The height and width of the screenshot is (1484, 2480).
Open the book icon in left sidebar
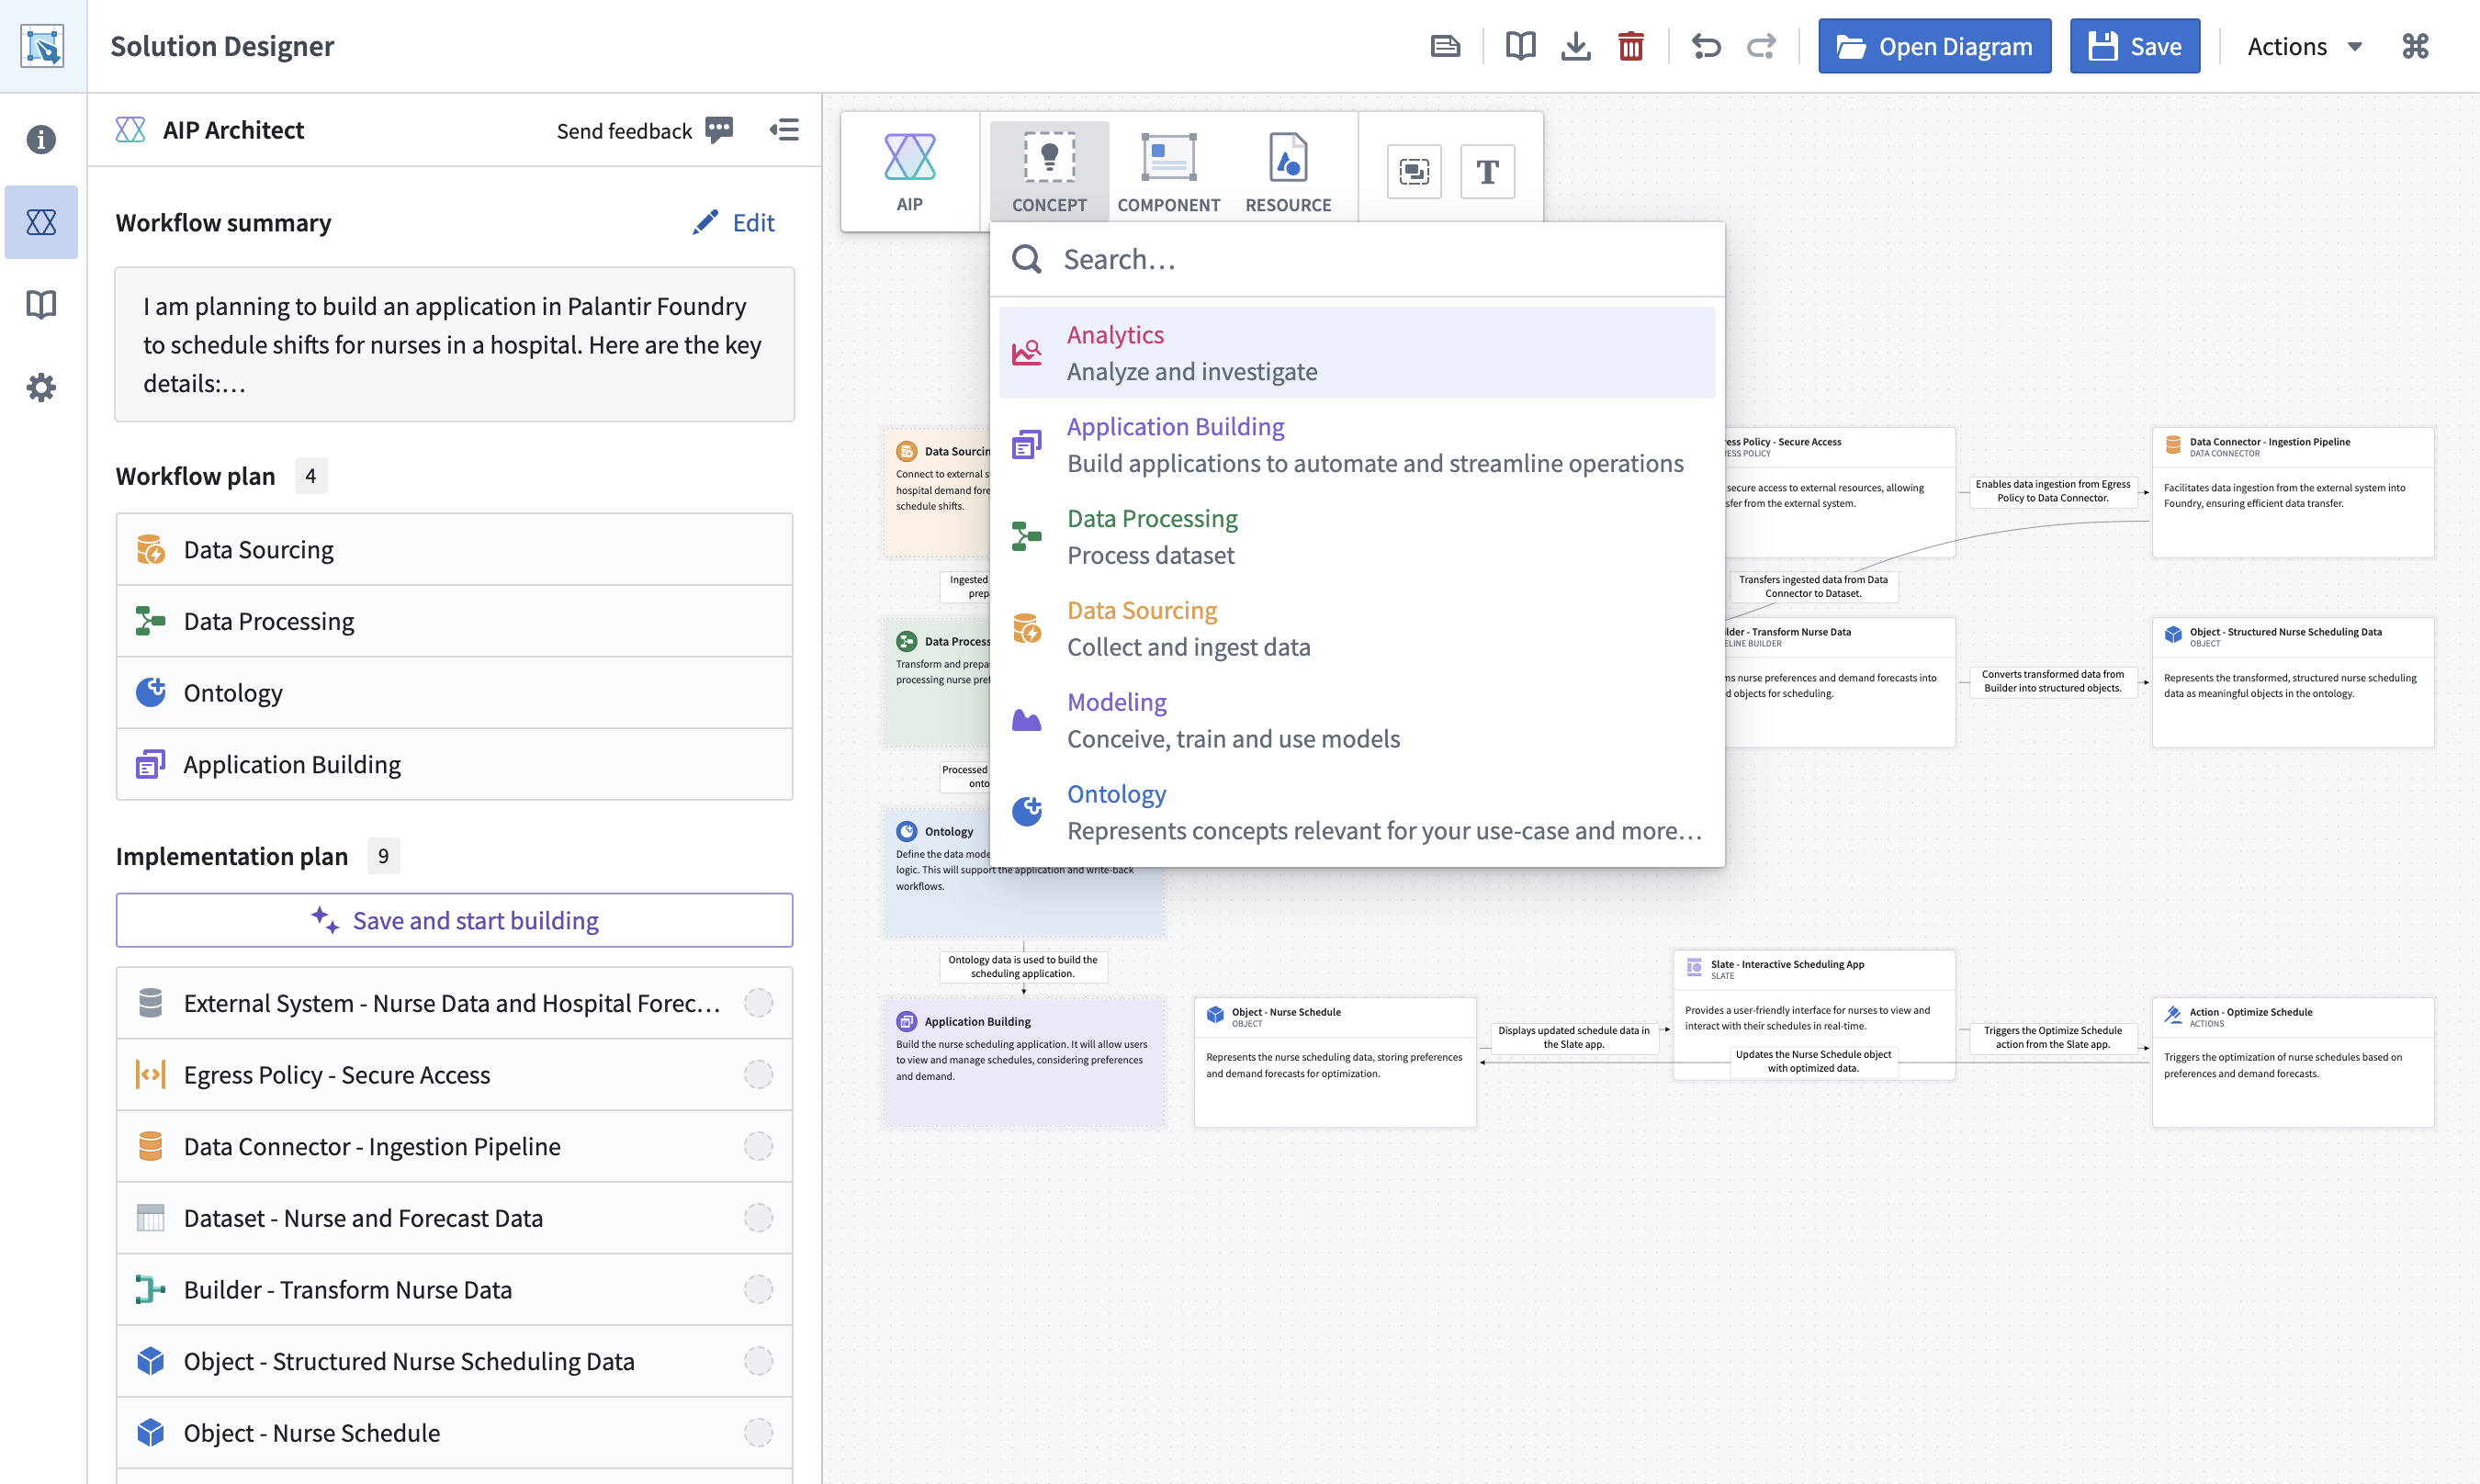(x=41, y=304)
